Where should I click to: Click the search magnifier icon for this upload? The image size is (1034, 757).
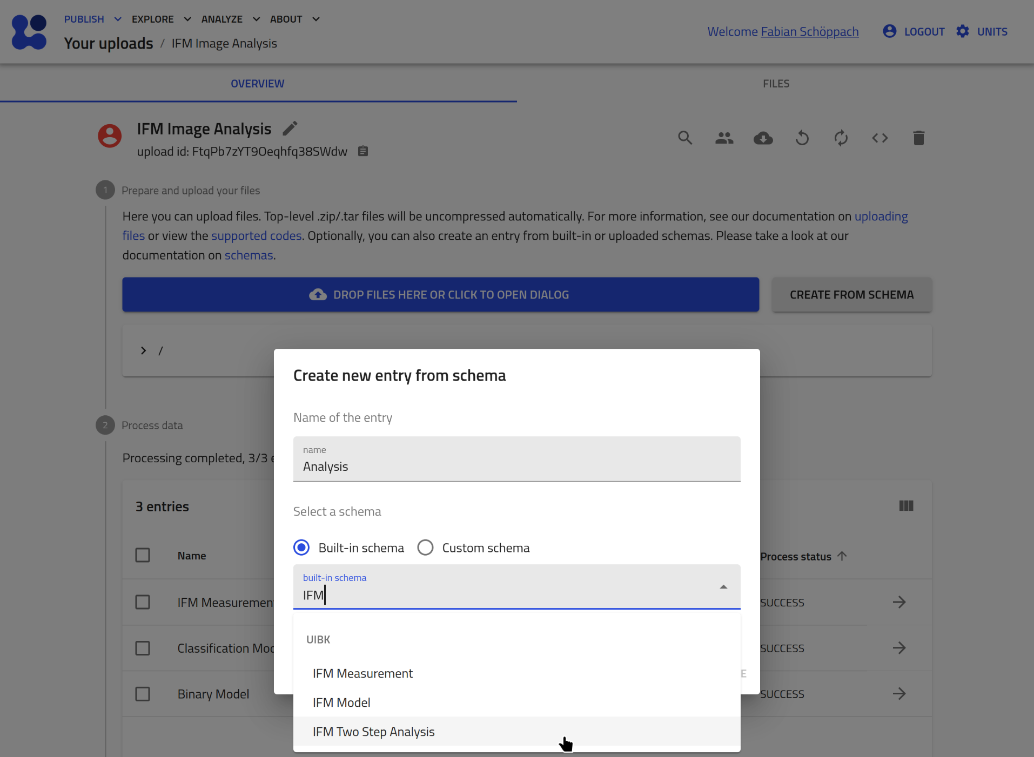click(x=685, y=138)
